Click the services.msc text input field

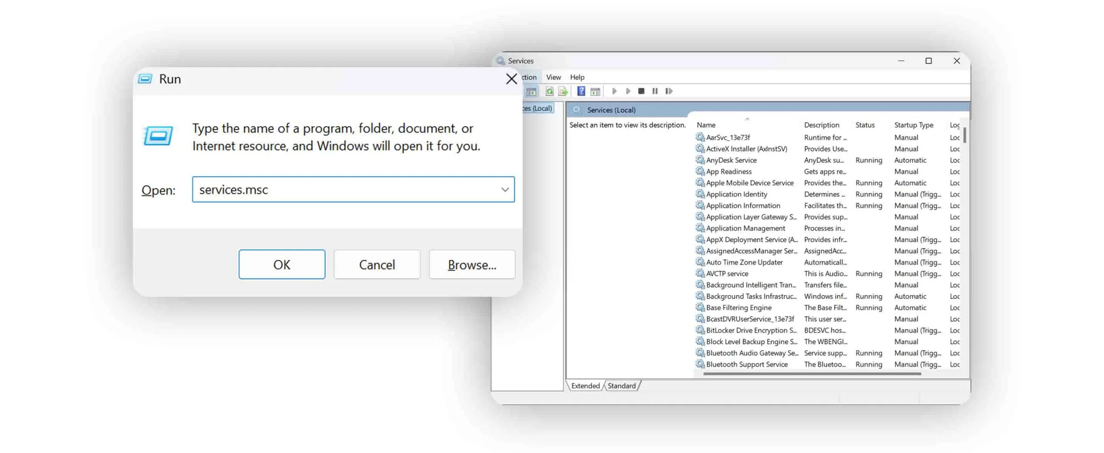345,190
